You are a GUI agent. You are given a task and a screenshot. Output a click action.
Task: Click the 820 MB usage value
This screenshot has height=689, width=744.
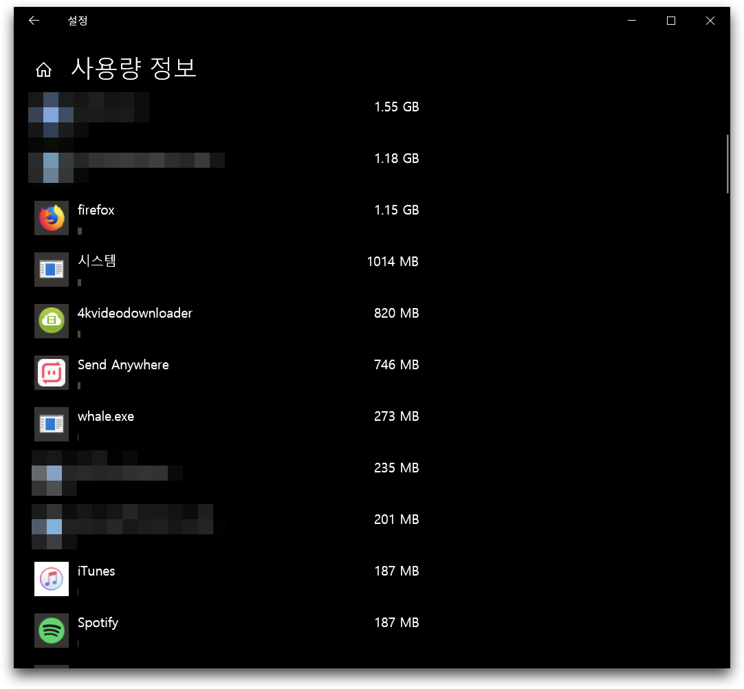(397, 313)
